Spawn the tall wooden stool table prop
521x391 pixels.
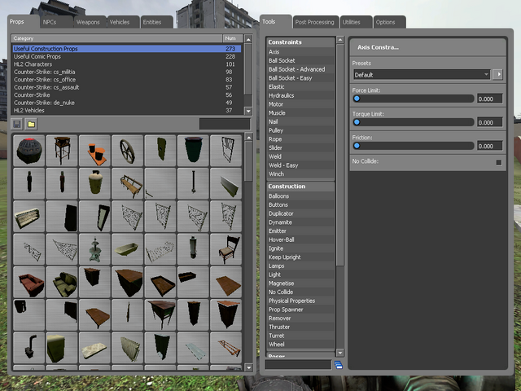pos(62,151)
